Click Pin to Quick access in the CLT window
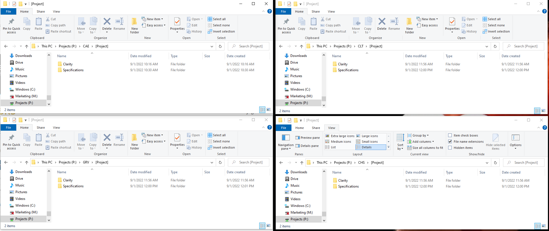Viewport: 549px width, 231px height. coord(286,22)
